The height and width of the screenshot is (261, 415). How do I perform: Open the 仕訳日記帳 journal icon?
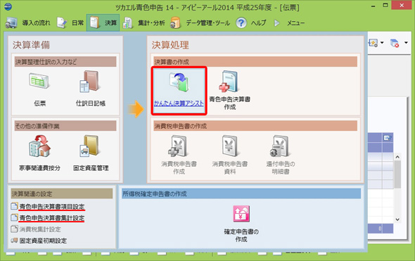pyautogui.click(x=90, y=81)
